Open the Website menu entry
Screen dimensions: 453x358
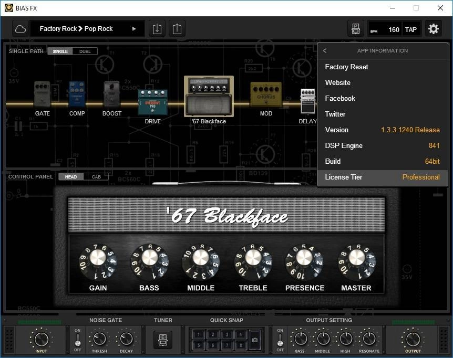tap(383, 82)
